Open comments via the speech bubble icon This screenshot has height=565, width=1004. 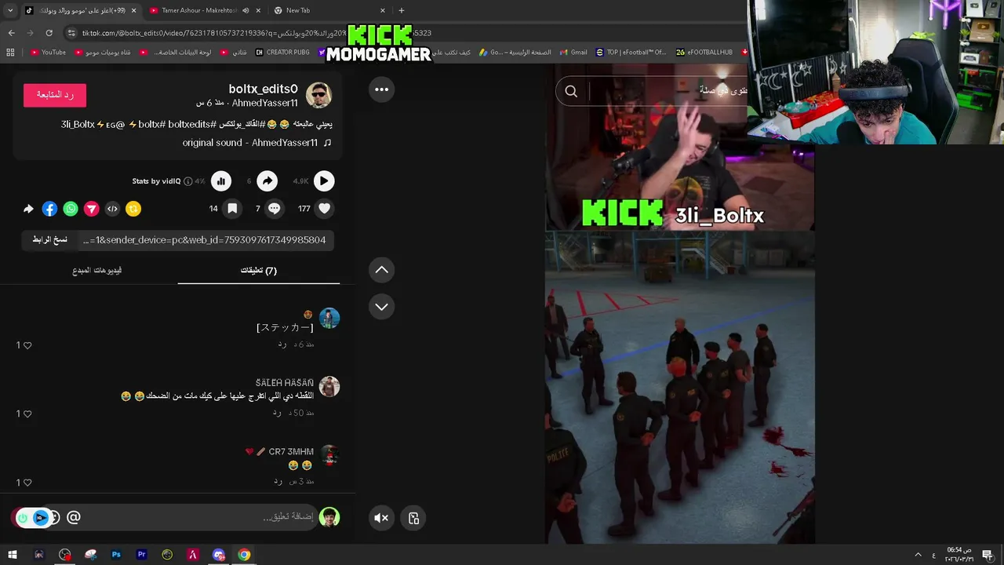[275, 209]
